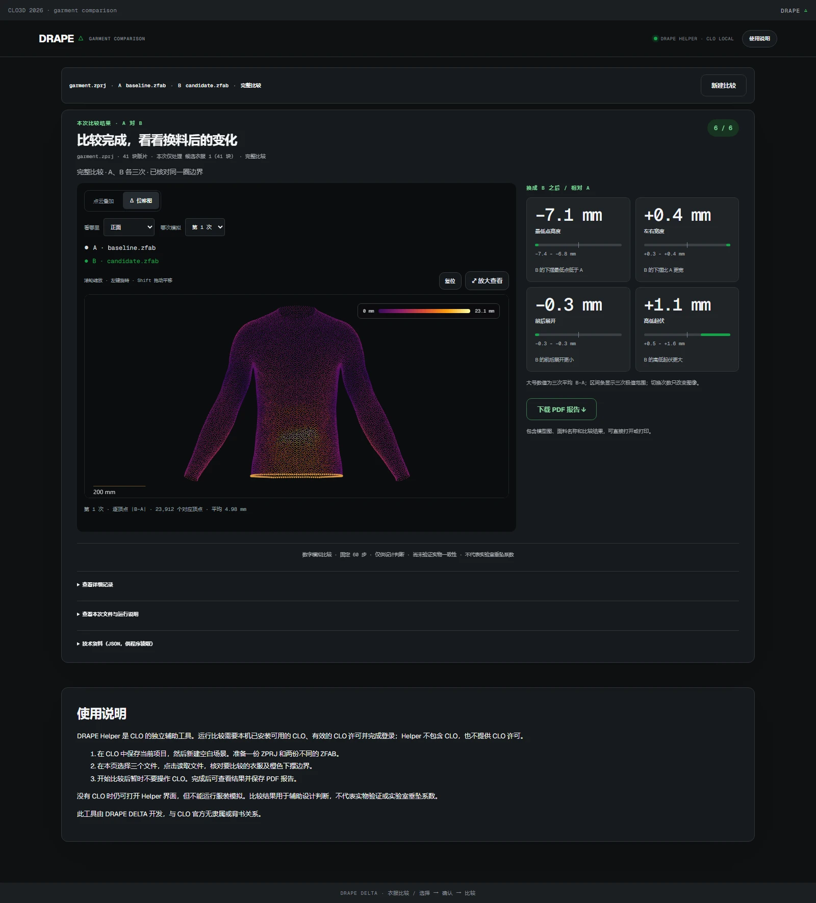Click the range bar under 左右宽度

pos(687,245)
